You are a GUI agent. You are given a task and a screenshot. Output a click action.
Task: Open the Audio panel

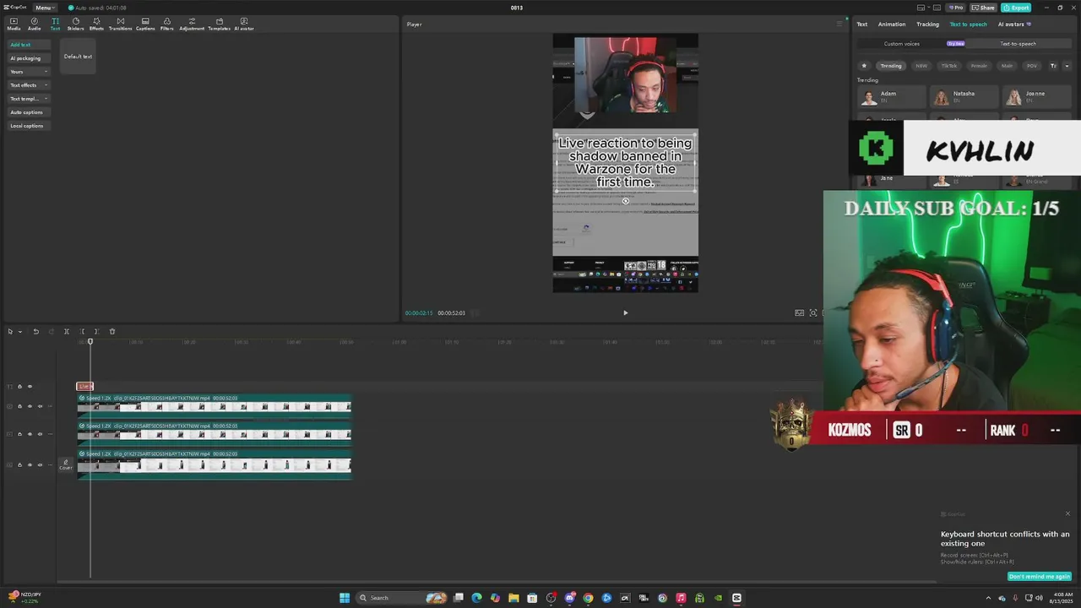[x=34, y=24]
